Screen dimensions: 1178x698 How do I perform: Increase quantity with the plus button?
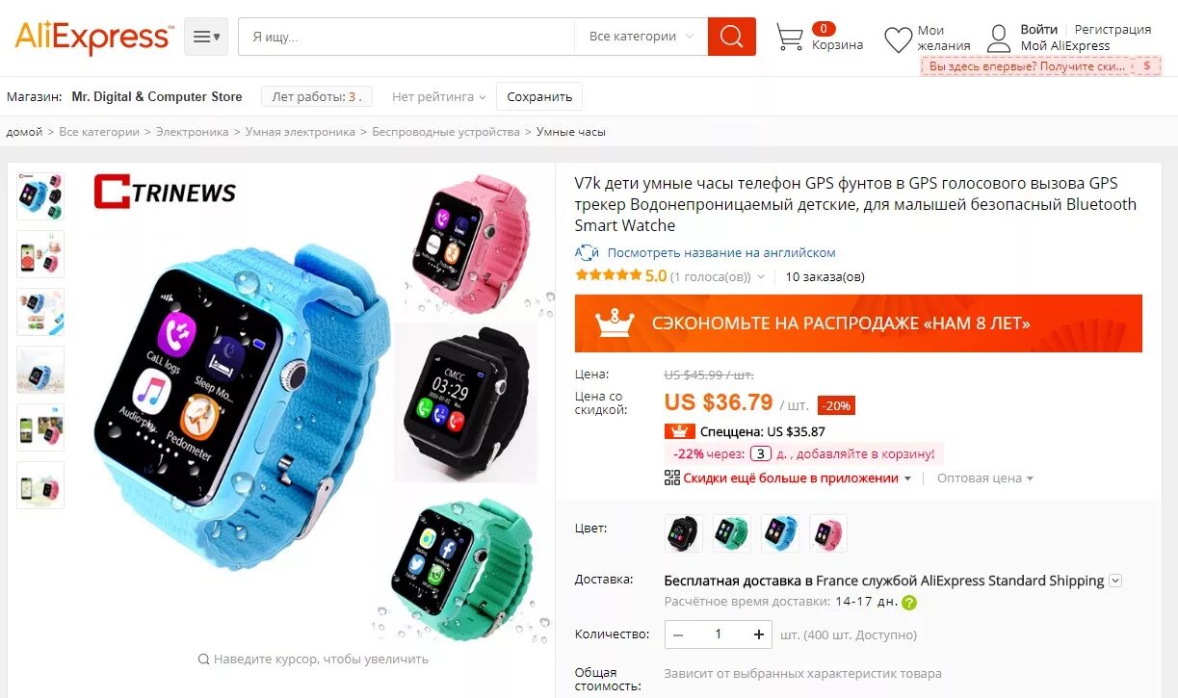759,634
